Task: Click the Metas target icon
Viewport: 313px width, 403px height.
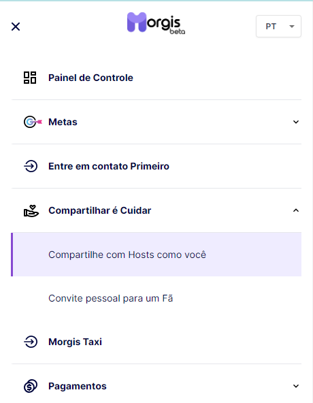Action: click(x=33, y=122)
